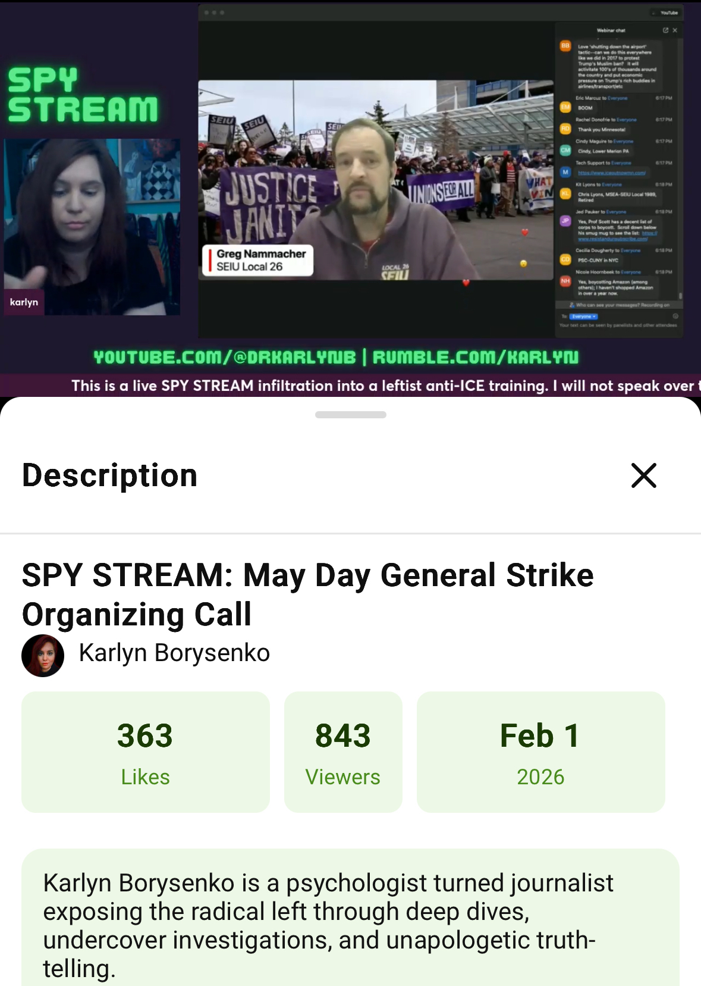Click the 'Who can see your messages?' notice
Image resolution: width=701 pixels, height=986 pixels.
tap(618, 305)
